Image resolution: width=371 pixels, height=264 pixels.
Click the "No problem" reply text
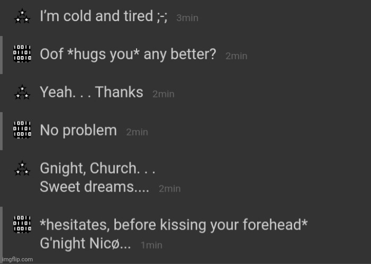point(78,130)
